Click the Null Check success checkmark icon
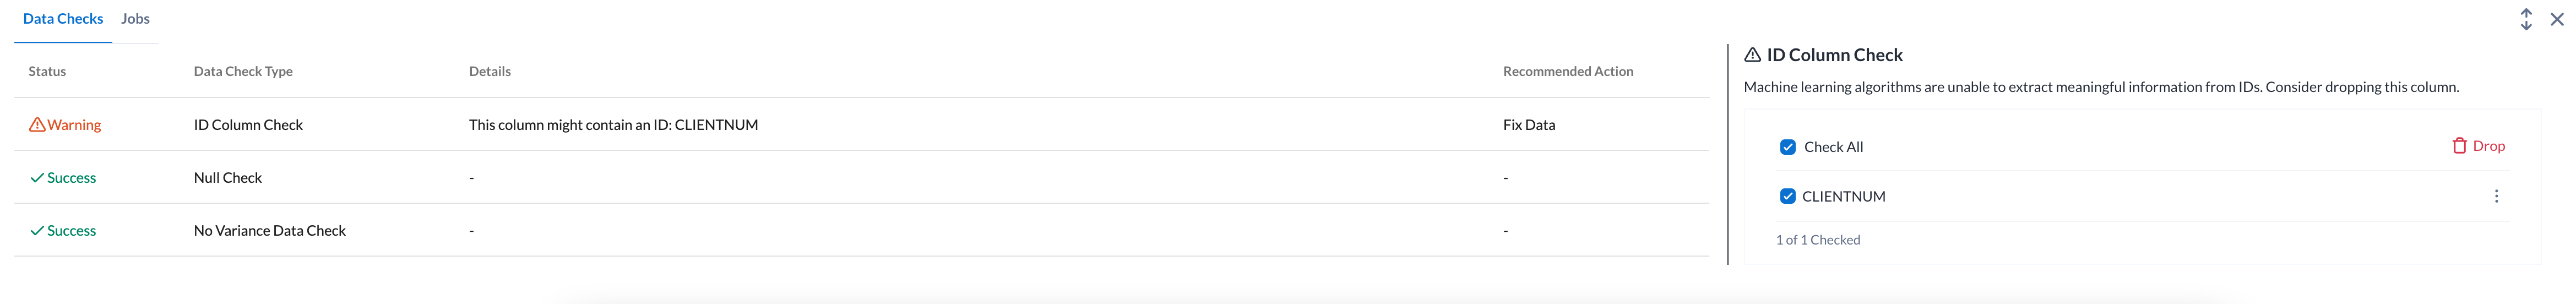The height and width of the screenshot is (304, 2576). tap(37, 178)
